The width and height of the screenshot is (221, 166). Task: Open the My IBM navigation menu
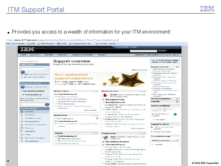pyautogui.click(x=103, y=55)
